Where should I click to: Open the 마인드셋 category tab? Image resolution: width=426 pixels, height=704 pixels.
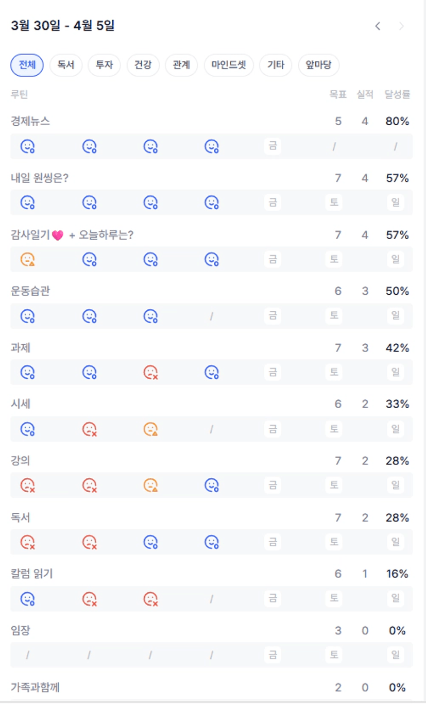coord(229,65)
